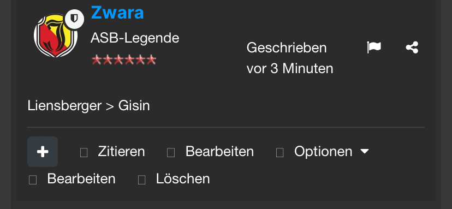Viewport: 452px width, 209px height.
Task: Choose Bearbeiten in the row with Löschen
Action: coord(81,179)
